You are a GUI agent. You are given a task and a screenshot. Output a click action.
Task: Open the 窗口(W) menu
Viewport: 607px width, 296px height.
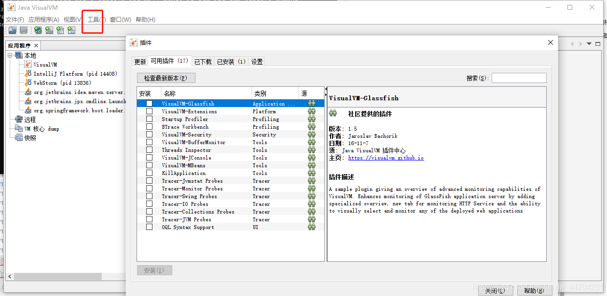tap(120, 20)
